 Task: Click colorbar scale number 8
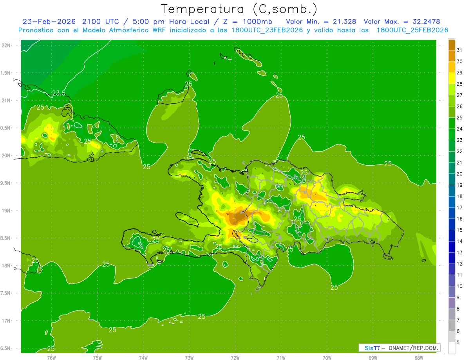[458, 309]
